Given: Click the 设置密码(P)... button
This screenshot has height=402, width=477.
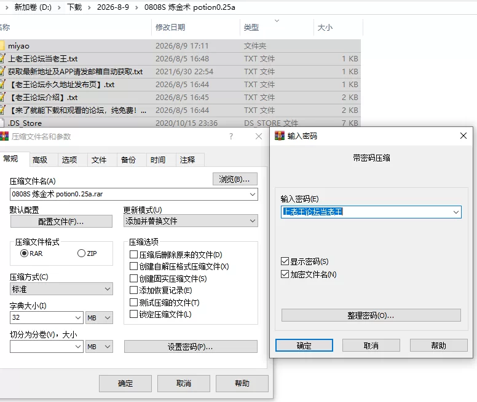Looking at the screenshot, I should coord(191,346).
